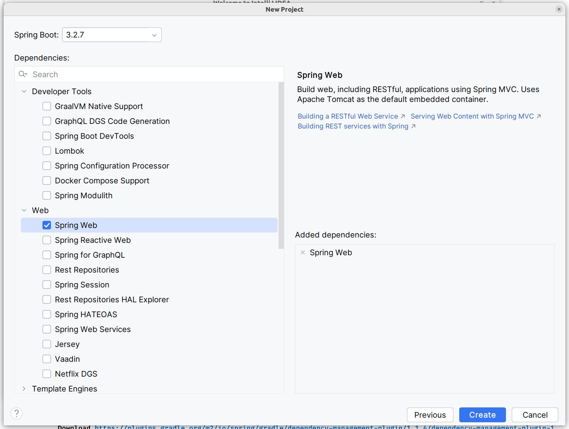Remove Spring Web from added dependencies
The width and height of the screenshot is (569, 429).
303,252
